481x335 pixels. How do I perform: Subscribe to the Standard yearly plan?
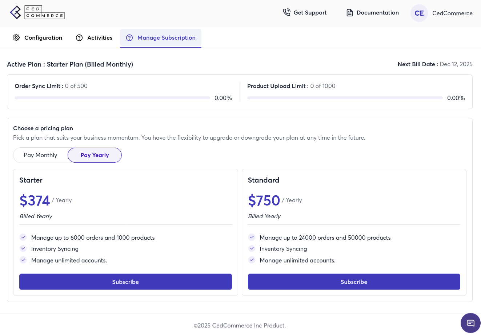pyautogui.click(x=354, y=282)
